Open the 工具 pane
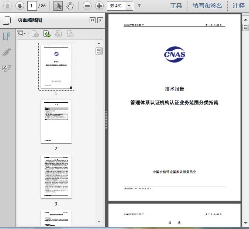 click(x=176, y=6)
